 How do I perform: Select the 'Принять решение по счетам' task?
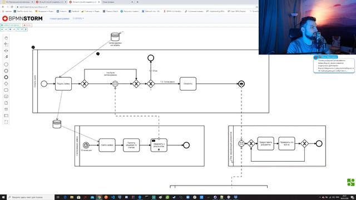[x=131, y=145]
